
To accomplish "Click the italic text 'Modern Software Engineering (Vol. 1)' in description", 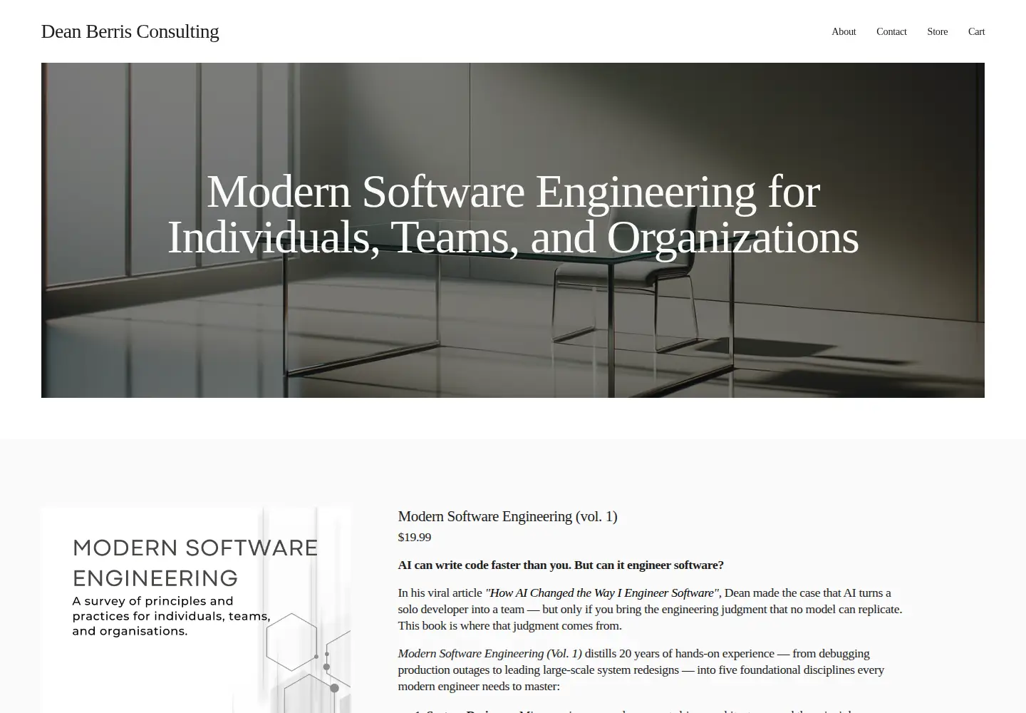I will (x=489, y=653).
